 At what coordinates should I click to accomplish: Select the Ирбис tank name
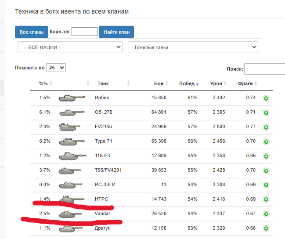(102, 98)
